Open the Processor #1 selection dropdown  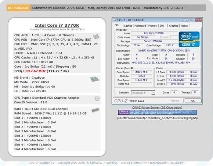click(143, 93)
